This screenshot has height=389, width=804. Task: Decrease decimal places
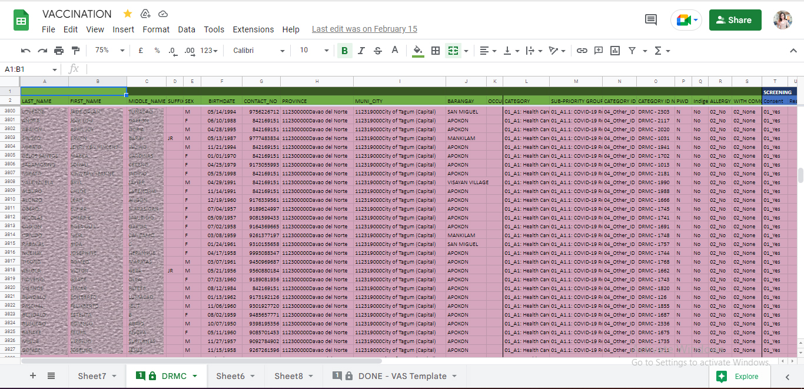pos(172,51)
